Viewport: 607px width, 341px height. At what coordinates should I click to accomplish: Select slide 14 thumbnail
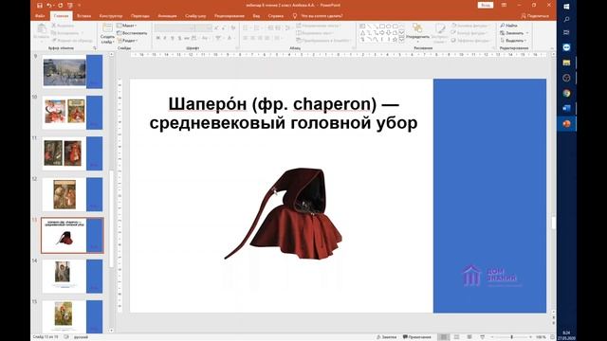[x=72, y=276]
